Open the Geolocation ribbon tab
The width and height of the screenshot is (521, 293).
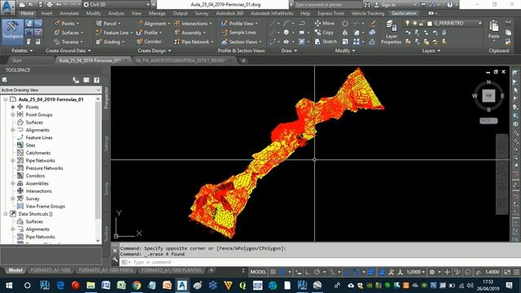404,13
